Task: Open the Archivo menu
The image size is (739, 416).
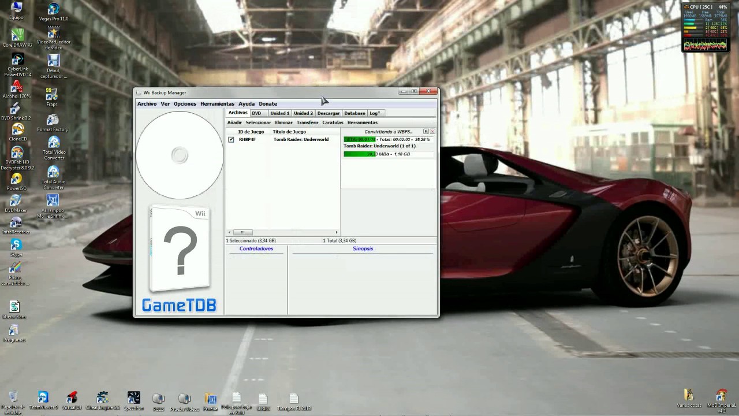Action: tap(147, 104)
